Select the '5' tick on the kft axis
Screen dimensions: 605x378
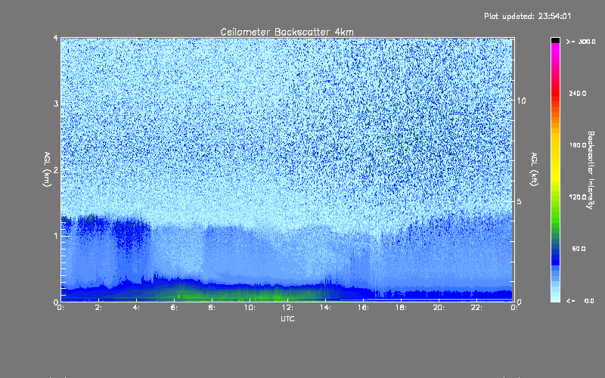coord(520,201)
